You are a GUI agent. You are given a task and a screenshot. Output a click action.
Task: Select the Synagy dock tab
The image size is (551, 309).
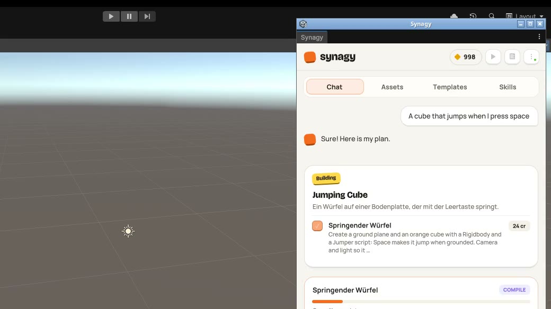312,37
